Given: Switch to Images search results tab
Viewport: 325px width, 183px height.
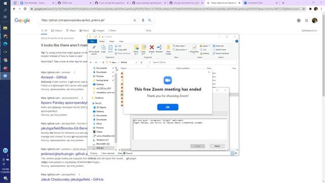Looking at the screenshot, I should pyautogui.click(x=99, y=30).
